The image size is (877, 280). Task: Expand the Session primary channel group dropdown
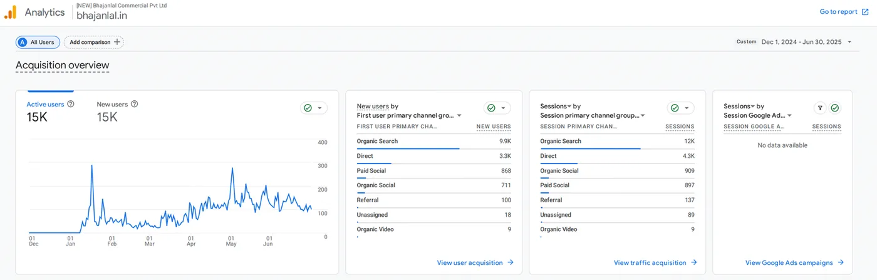coord(593,115)
